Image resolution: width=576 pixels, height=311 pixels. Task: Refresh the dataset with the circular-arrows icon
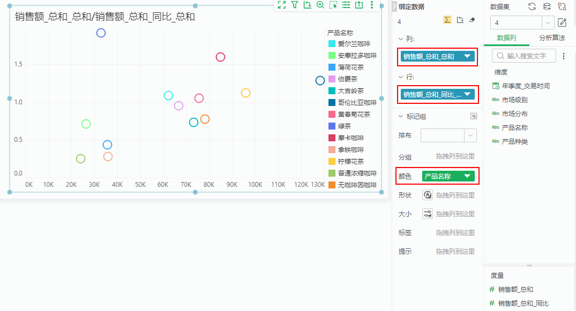532,6
